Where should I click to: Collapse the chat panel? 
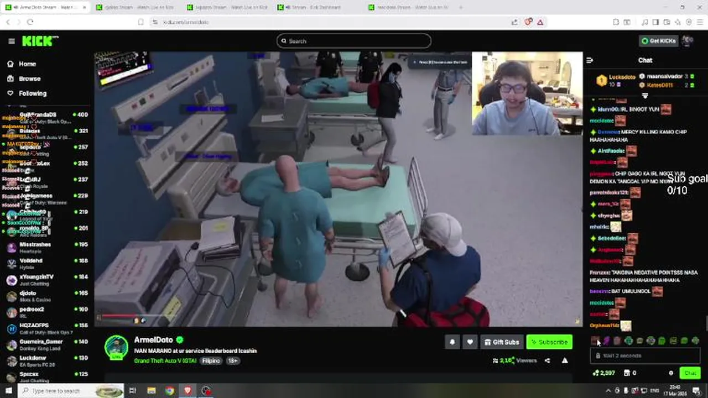pos(590,60)
